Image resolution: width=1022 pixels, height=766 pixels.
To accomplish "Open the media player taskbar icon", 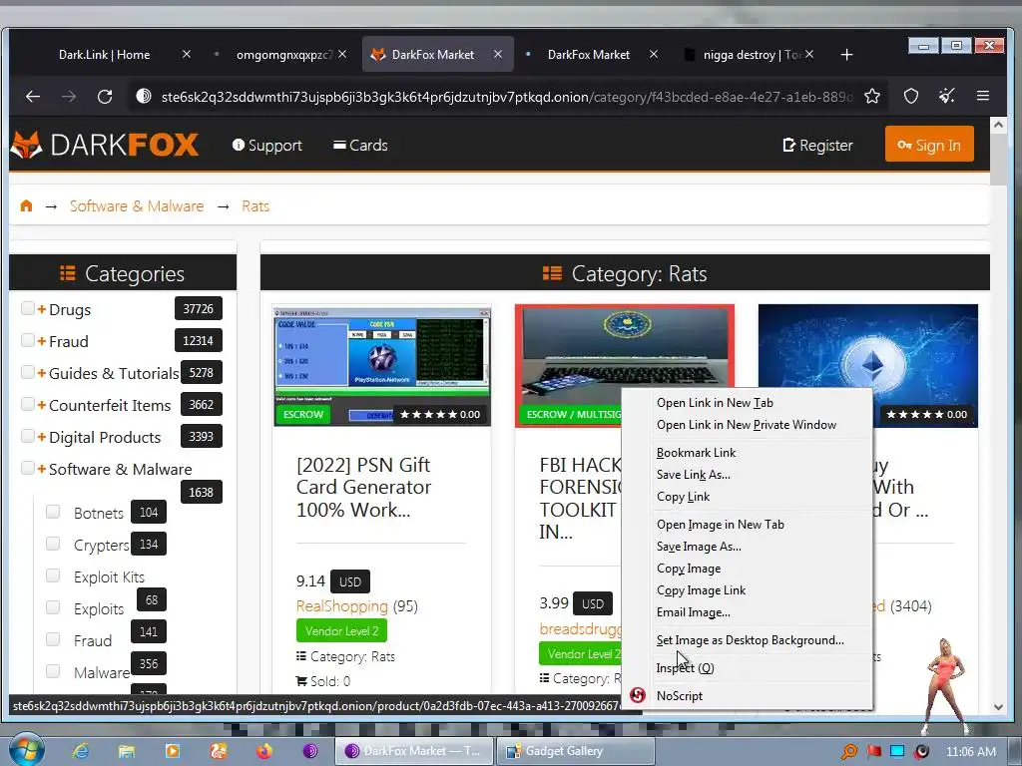I will pos(172,751).
